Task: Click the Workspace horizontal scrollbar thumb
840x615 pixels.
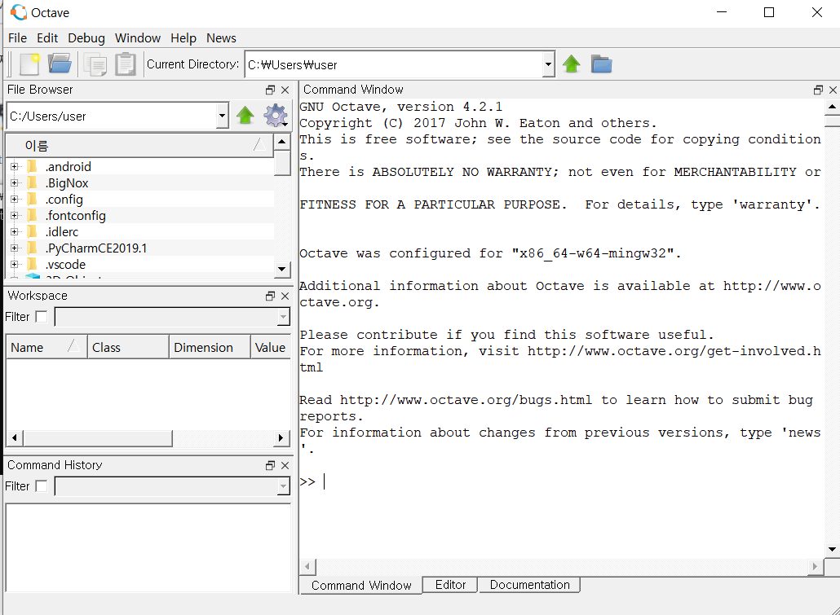Action: coord(98,438)
